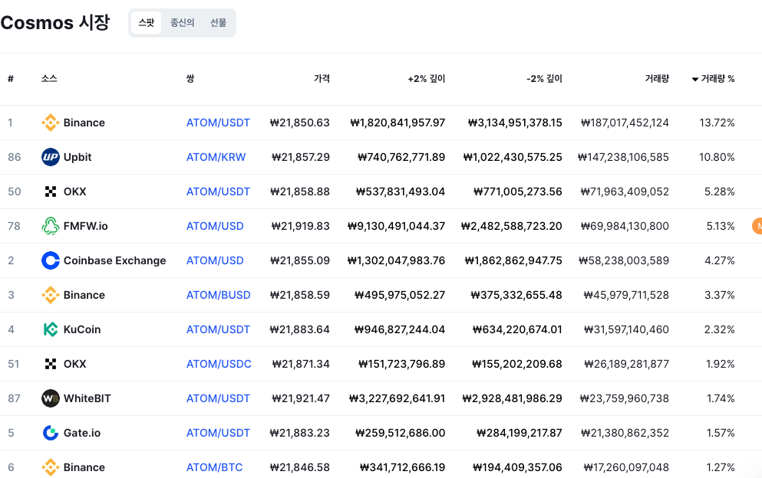
Task: Open the Binance logo in the ATOM/USDT row
Action: pyautogui.click(x=51, y=123)
